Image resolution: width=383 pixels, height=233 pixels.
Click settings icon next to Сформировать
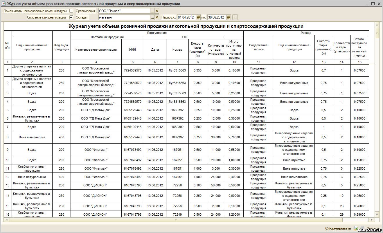356,228
